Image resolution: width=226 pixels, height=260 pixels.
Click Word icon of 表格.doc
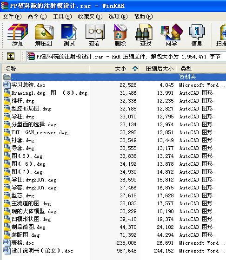click(7, 243)
